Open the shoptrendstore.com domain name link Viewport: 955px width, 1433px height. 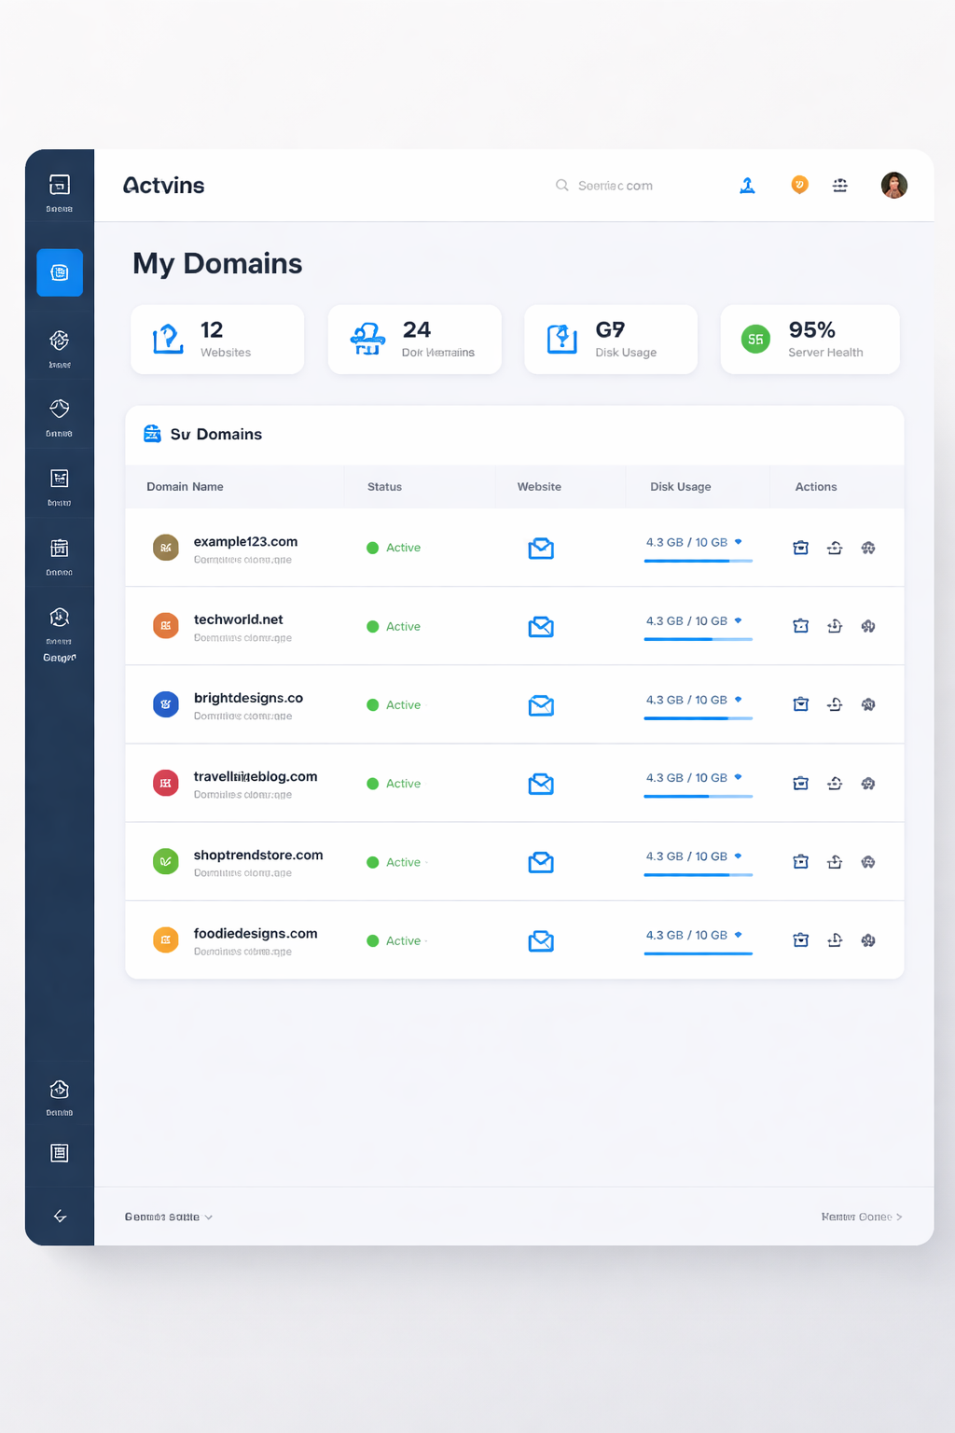[x=258, y=855]
